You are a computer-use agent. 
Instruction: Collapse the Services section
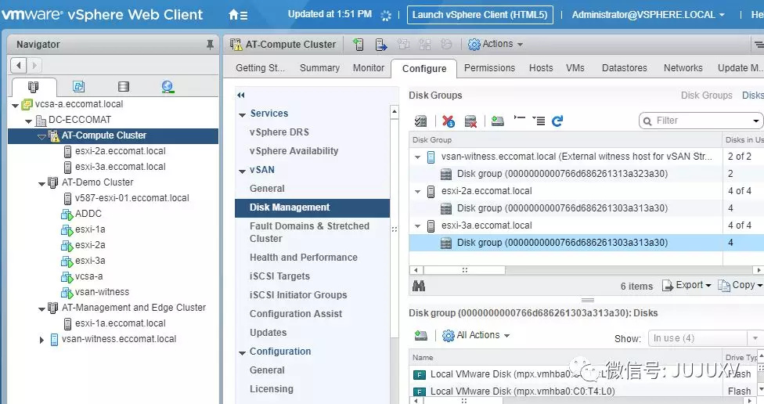242,114
